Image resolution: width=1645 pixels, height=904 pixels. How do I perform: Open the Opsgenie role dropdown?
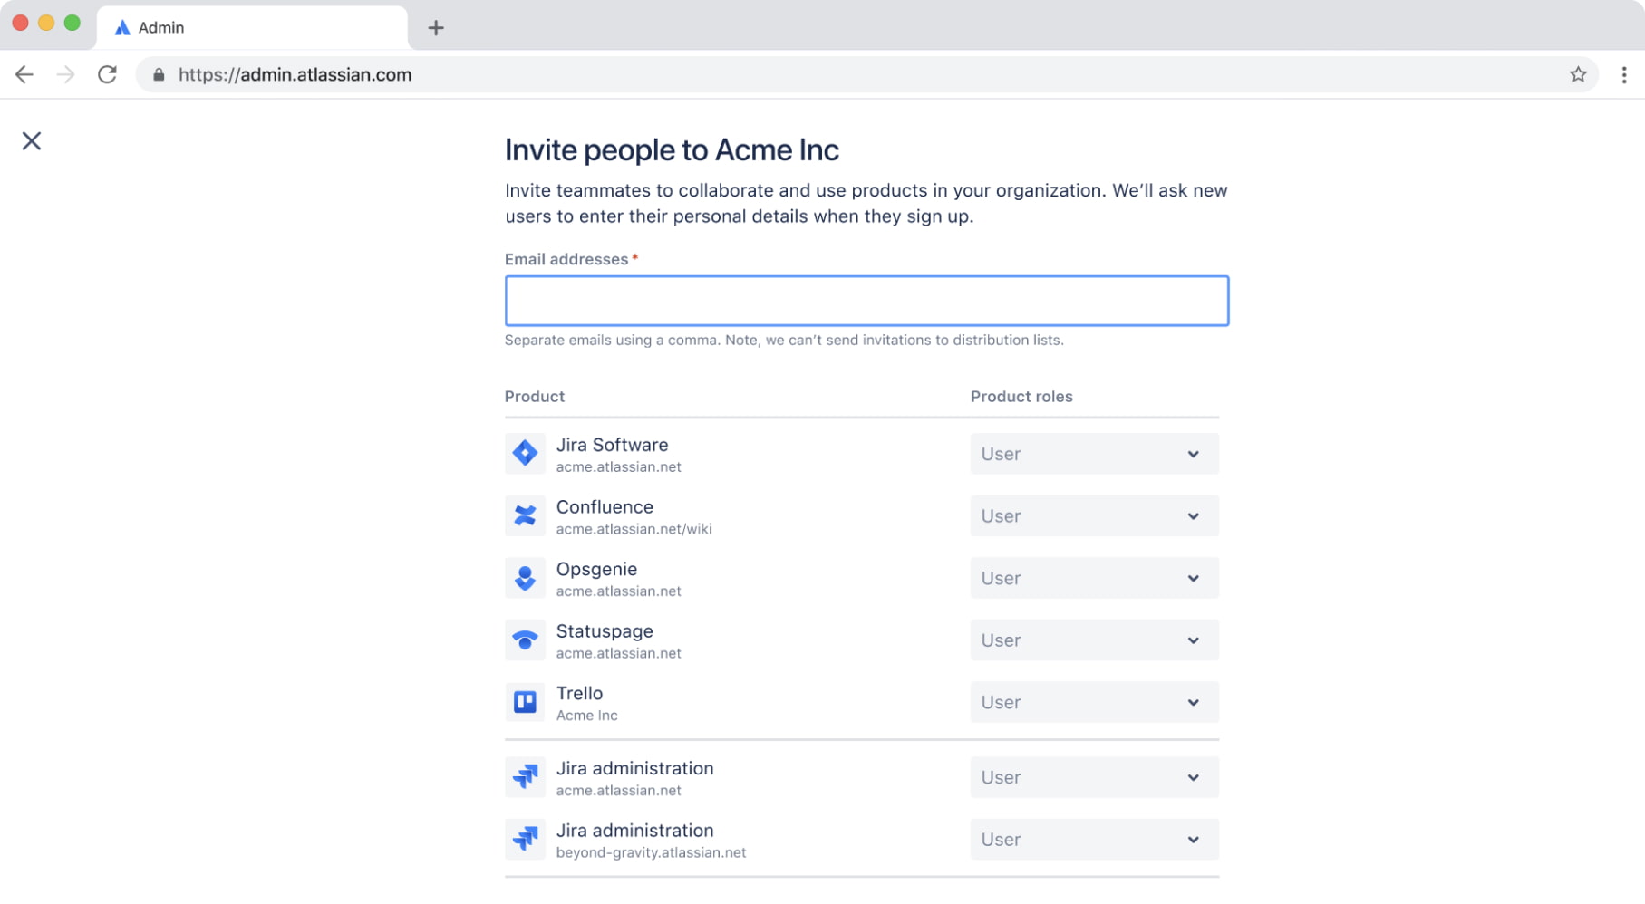pos(1094,578)
